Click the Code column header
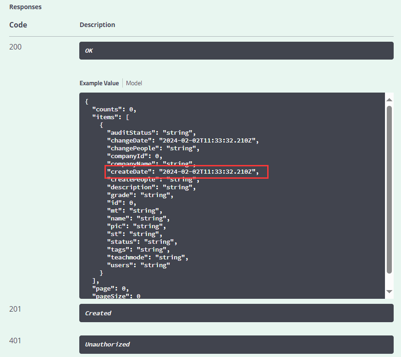Viewport: 401px width, 357px height. (18, 25)
